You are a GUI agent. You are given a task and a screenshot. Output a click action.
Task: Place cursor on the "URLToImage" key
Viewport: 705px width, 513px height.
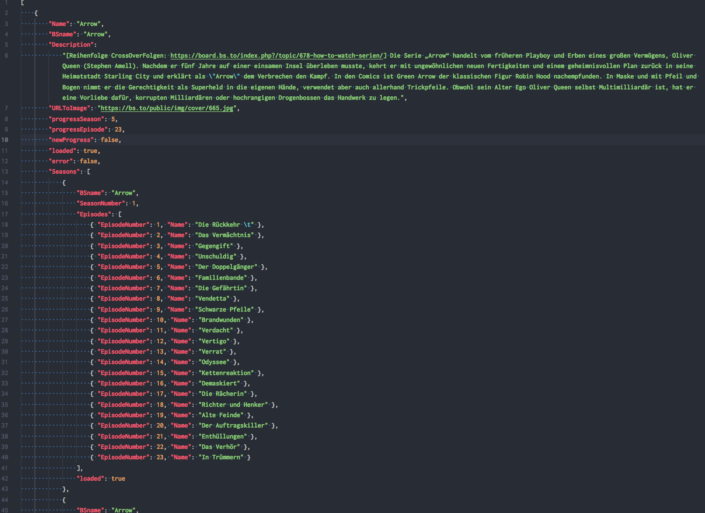click(69, 108)
